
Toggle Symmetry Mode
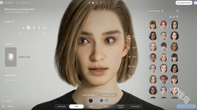(99, 91)
